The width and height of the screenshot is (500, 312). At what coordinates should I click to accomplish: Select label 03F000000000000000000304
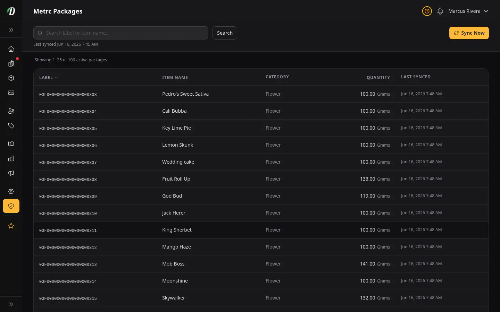pos(68,112)
